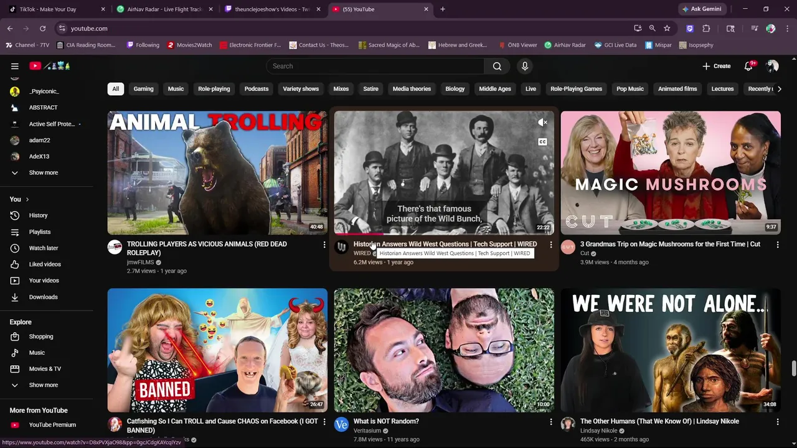This screenshot has width=797, height=448.
Task: Open the ANIMAL TROLLING video thumbnail
Action: pos(217,173)
